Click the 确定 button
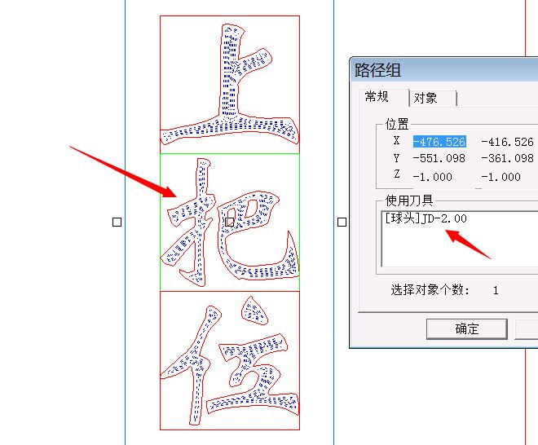The image size is (538, 445). 466,329
